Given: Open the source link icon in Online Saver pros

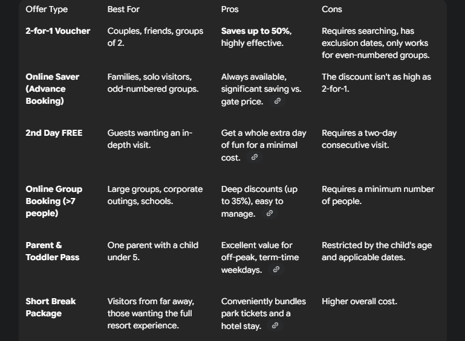Looking at the screenshot, I should (x=278, y=101).
